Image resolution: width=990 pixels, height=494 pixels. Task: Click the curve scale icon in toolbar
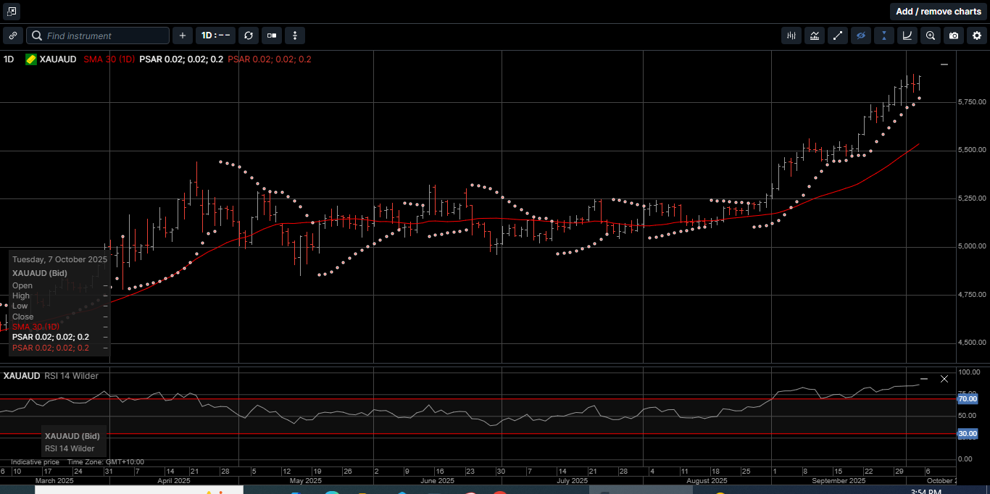click(907, 35)
